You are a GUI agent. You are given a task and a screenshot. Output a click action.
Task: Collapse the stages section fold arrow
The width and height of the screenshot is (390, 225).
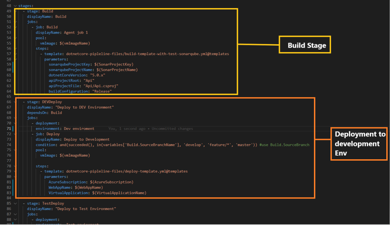(15, 6)
